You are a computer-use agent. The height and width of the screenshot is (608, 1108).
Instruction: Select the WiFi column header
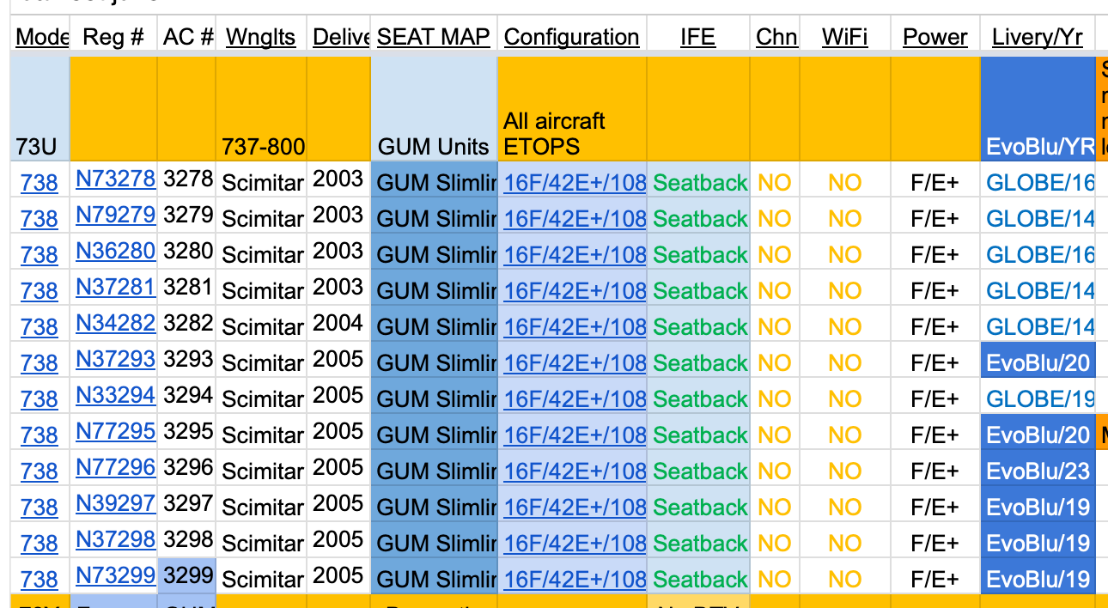[844, 37]
